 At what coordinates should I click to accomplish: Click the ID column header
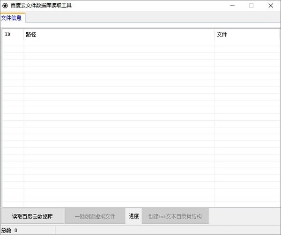tap(13, 34)
